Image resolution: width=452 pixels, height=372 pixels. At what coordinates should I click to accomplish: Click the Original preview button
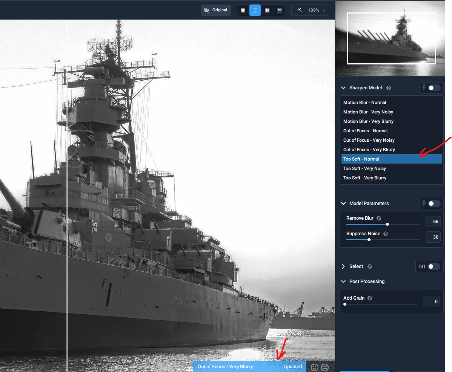click(216, 10)
